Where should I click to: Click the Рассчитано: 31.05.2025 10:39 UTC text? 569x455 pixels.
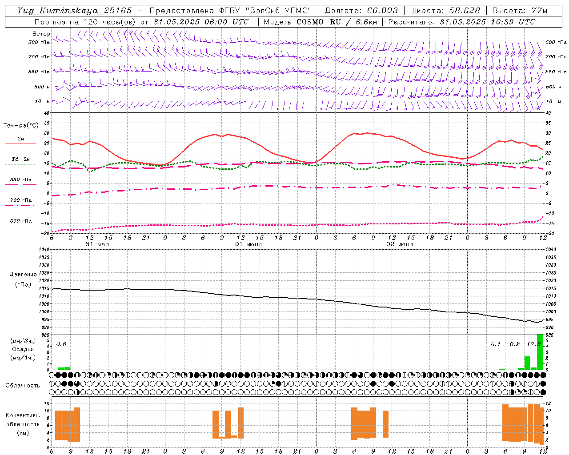pyautogui.click(x=461, y=22)
